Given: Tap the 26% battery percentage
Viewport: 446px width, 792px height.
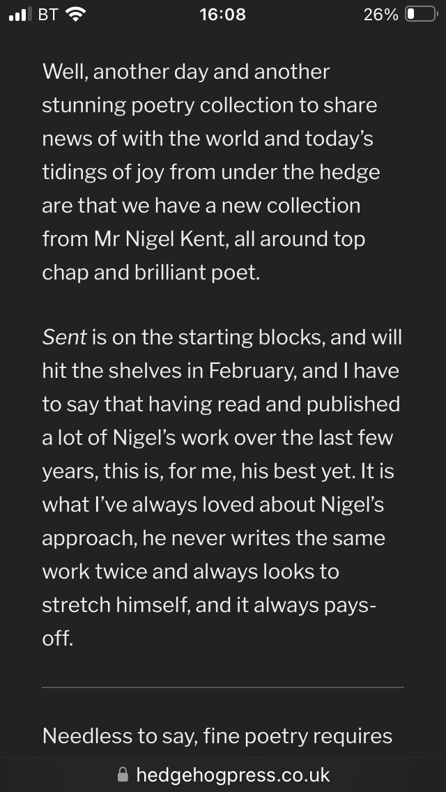Looking at the screenshot, I should (380, 15).
